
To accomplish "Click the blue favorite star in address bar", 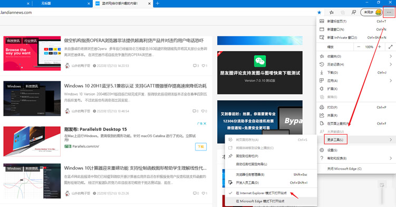I will tap(319, 12).
